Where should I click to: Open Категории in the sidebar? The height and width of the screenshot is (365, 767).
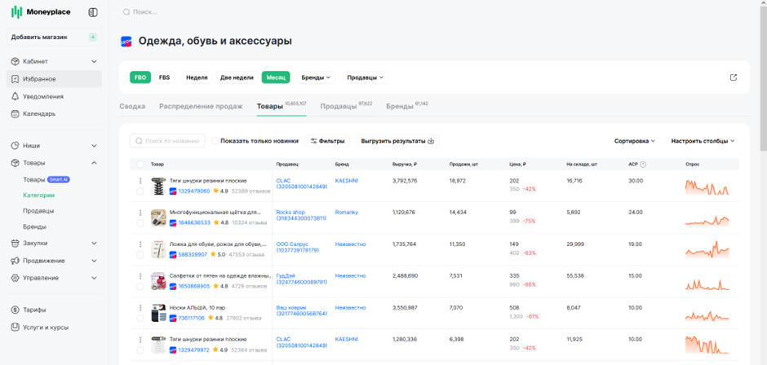[38, 195]
